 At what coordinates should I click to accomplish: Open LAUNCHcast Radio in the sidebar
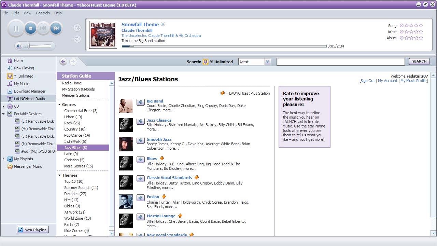coord(29,99)
